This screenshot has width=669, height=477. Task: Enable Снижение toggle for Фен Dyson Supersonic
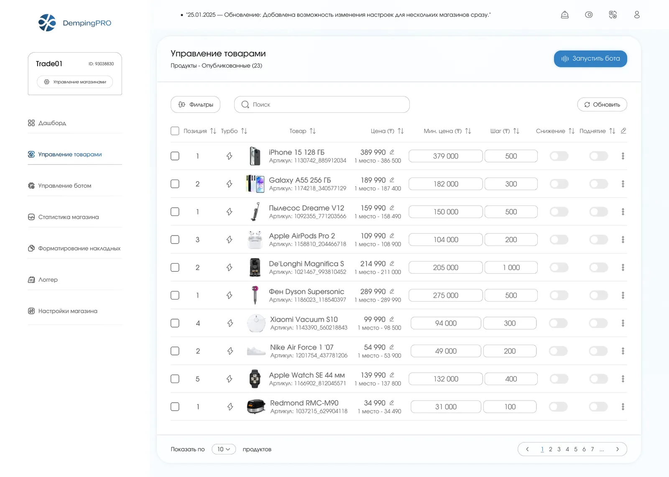coord(559,295)
